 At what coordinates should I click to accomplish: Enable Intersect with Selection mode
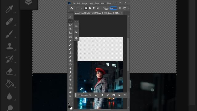coord(98,8)
